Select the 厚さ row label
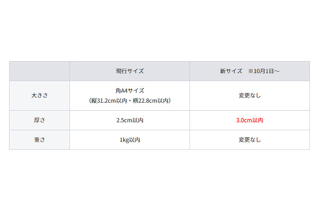Image resolution: width=320 pixels, height=213 pixels. [39, 120]
